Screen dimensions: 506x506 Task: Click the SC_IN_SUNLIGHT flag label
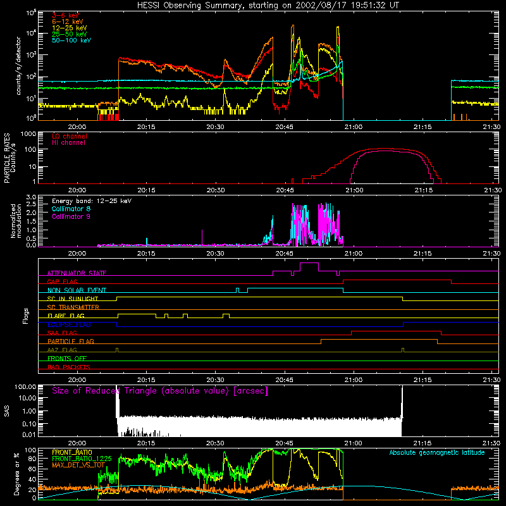[x=73, y=299]
